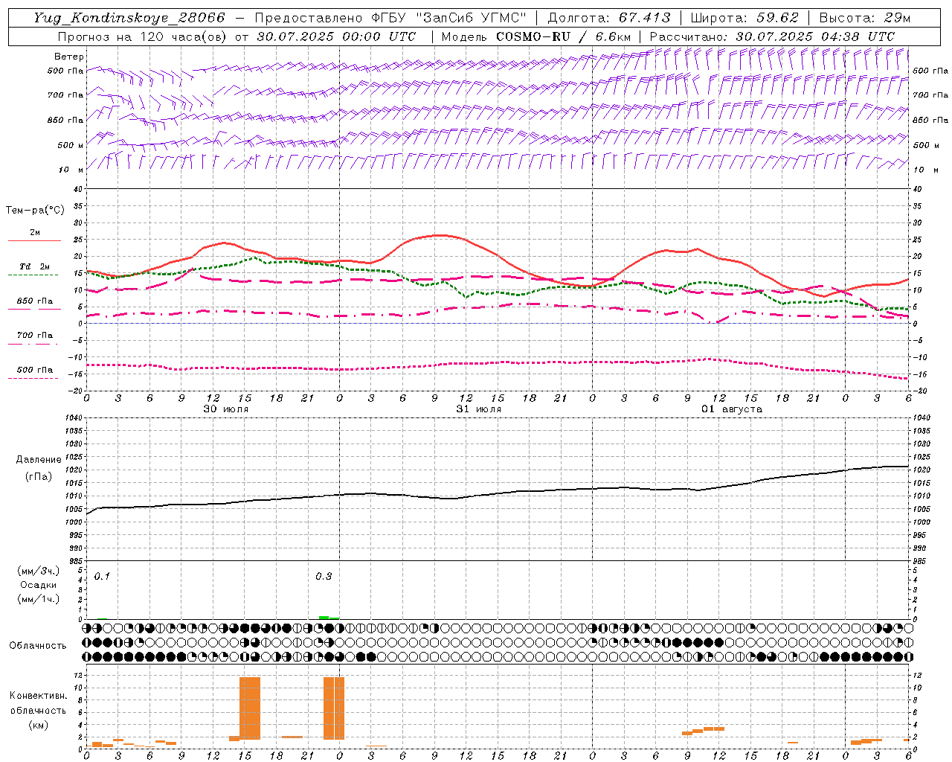Select the 2м temperature legend entry
Screen dimensions: 952x762
tap(35, 232)
